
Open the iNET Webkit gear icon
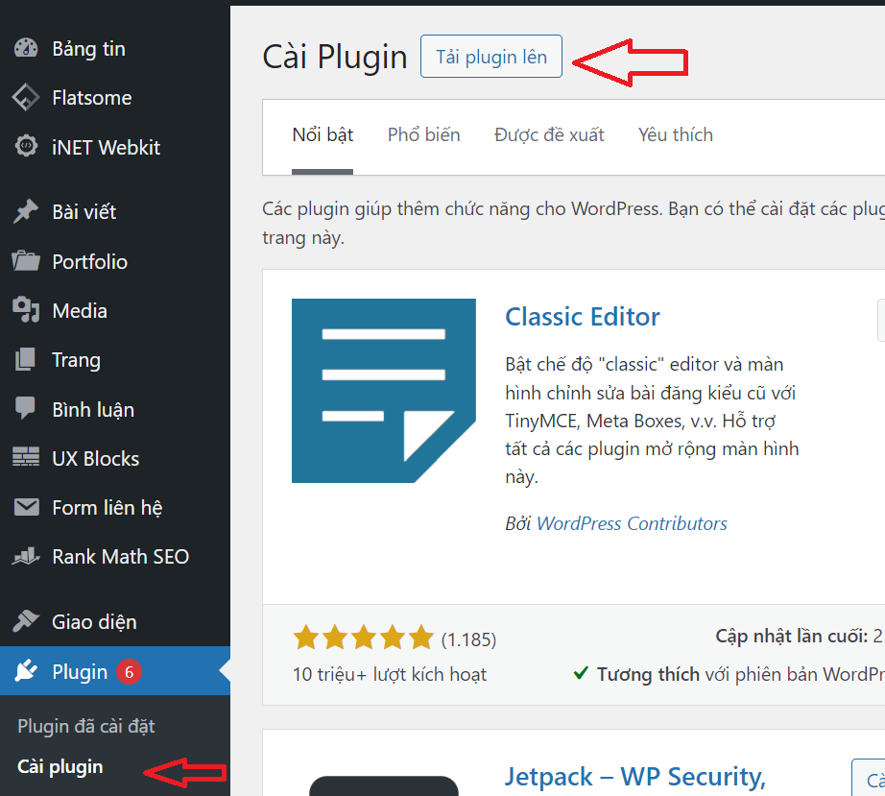(26, 146)
